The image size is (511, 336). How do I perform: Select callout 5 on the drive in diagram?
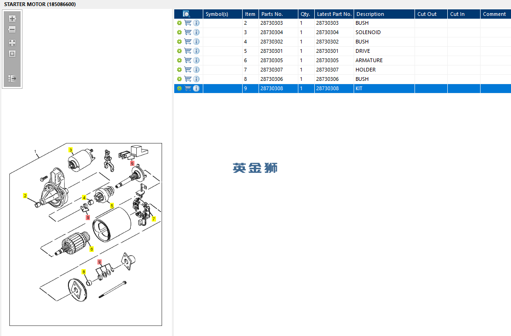(x=112, y=206)
